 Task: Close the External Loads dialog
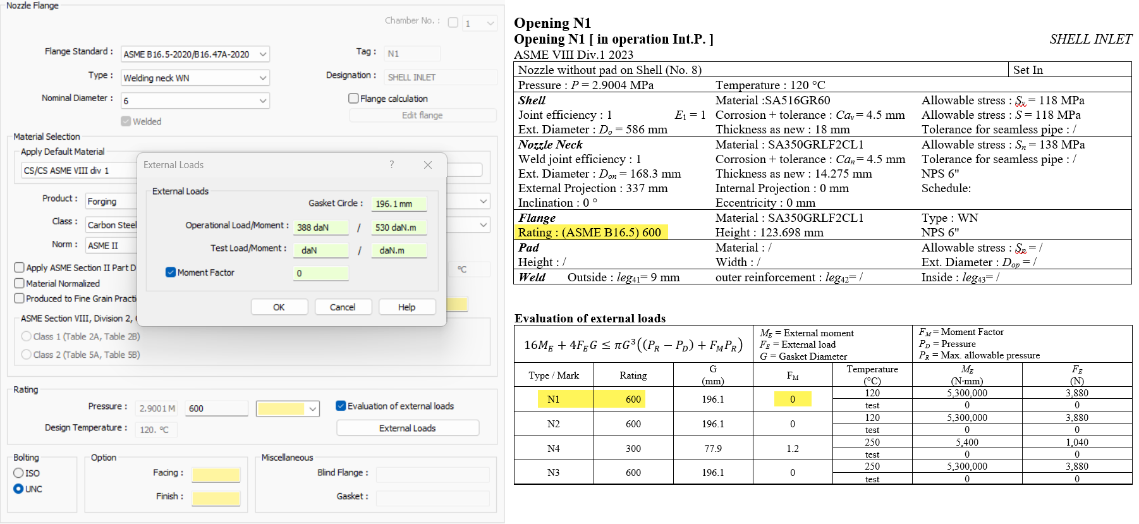428,164
